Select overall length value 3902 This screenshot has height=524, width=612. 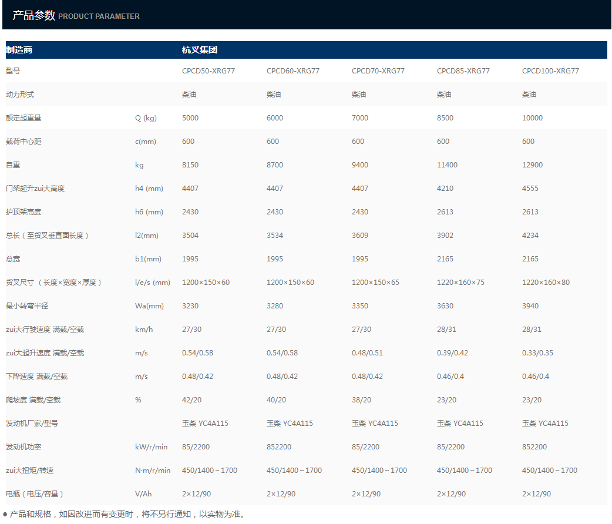[x=445, y=236]
